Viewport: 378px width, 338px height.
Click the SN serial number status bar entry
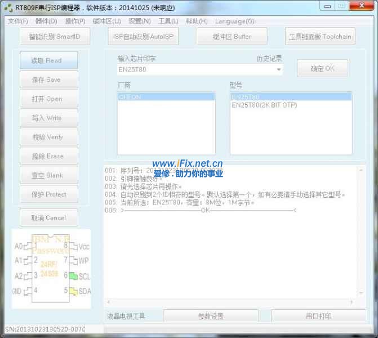coord(45,329)
